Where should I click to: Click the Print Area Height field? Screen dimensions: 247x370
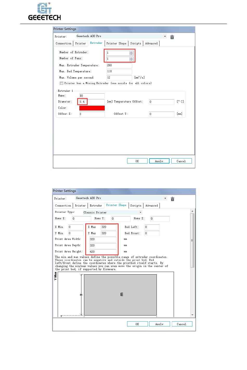coord(103,252)
